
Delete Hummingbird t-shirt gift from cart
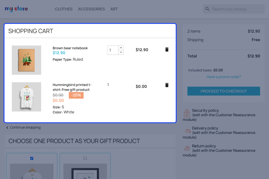[x=167, y=85]
